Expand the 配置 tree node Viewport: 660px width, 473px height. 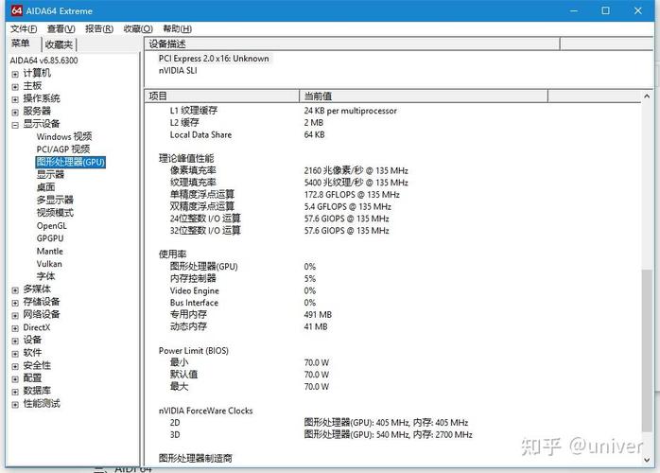point(15,378)
